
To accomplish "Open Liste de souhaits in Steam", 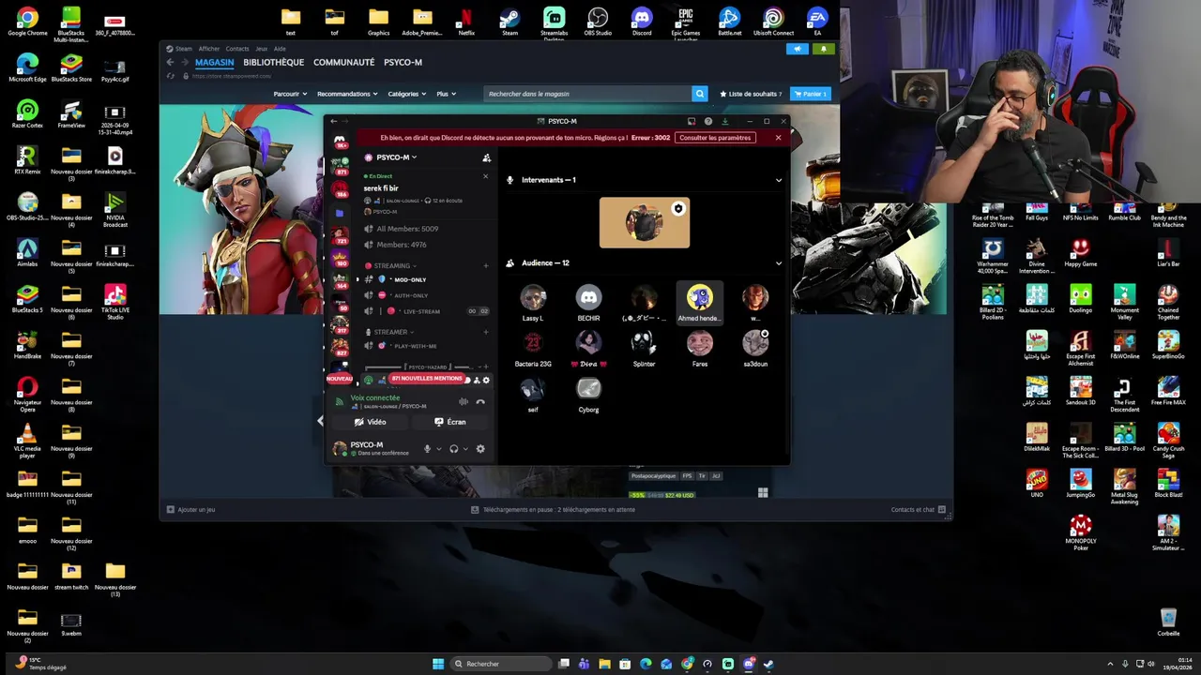I will click(x=751, y=94).
